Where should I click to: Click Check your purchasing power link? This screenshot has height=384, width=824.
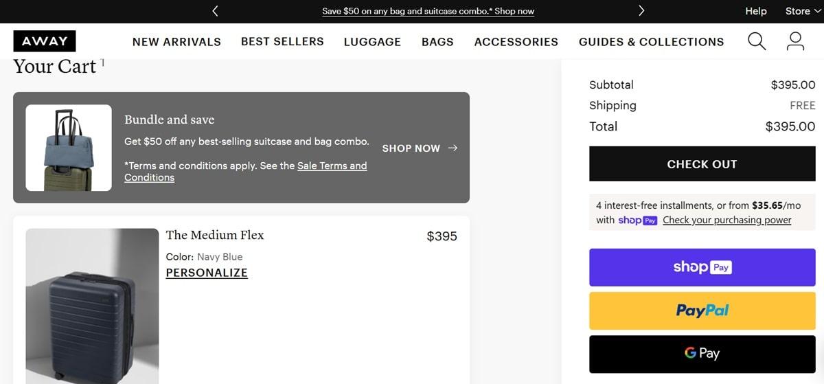(726, 221)
